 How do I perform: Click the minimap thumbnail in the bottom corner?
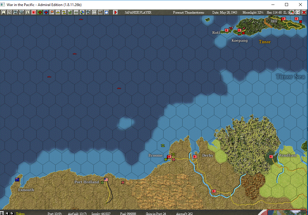tap(287, 213)
